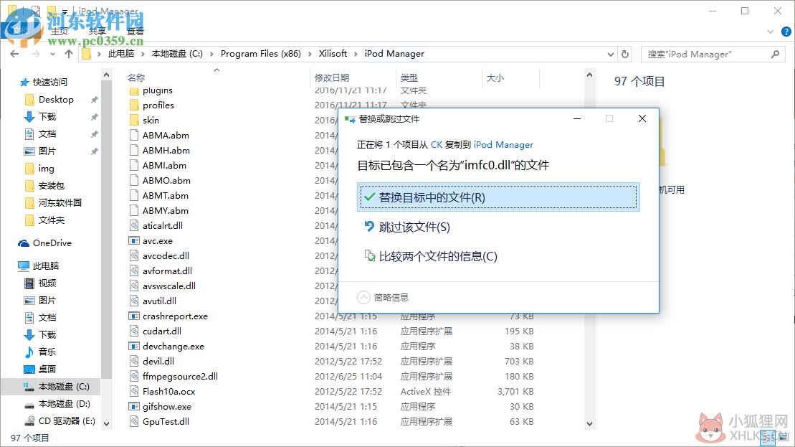Viewport: 795px width, 447px height.
Task: Expand address bar history dropdown
Action: (611, 54)
